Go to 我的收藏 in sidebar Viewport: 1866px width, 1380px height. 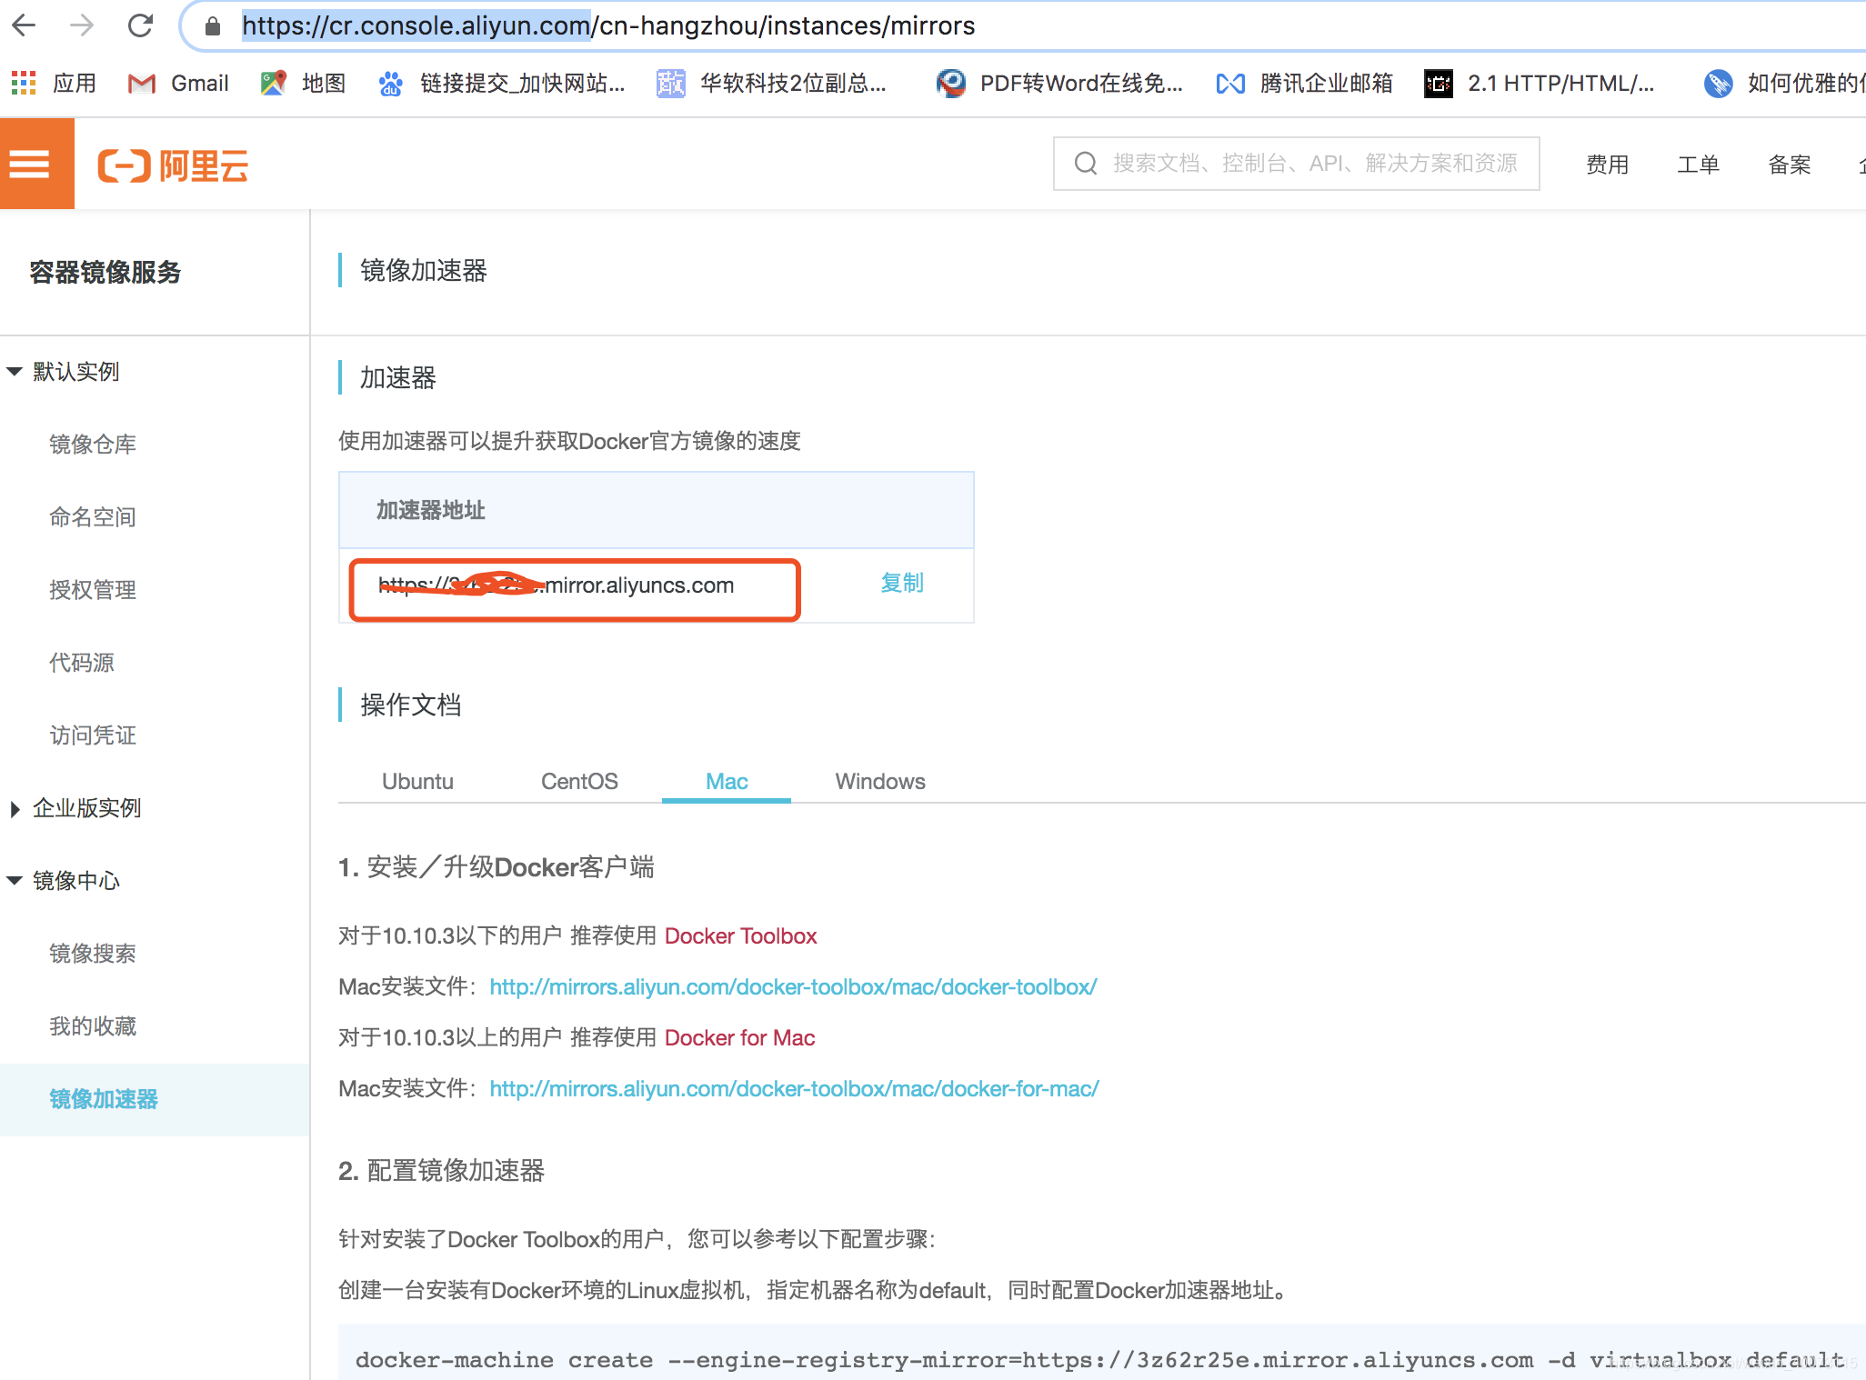93,1026
